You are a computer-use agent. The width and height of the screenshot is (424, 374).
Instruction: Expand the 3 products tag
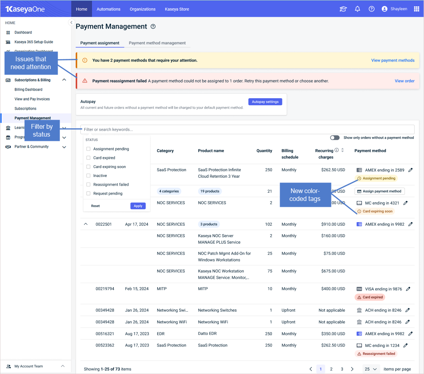coord(209,224)
